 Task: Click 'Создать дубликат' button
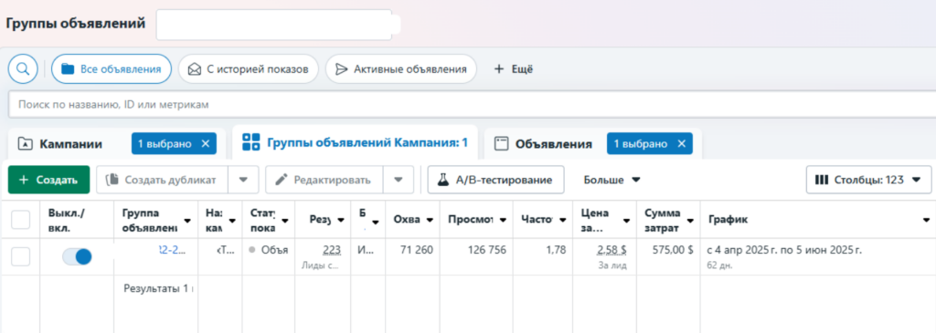point(163,180)
